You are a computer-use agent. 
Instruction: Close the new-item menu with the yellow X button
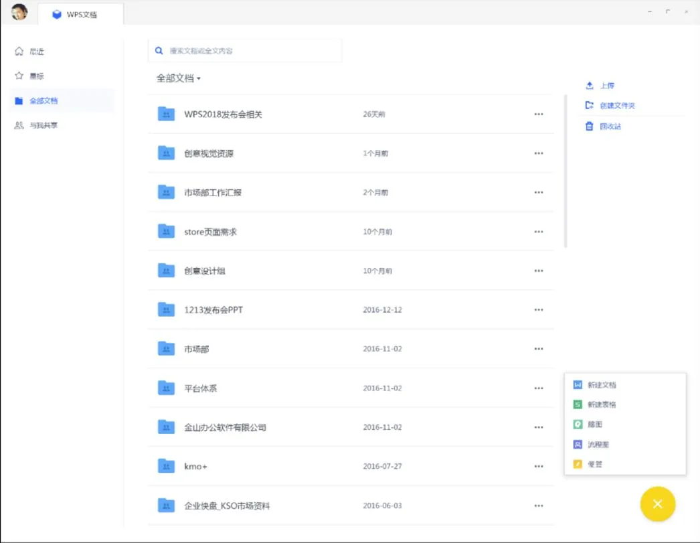(658, 503)
